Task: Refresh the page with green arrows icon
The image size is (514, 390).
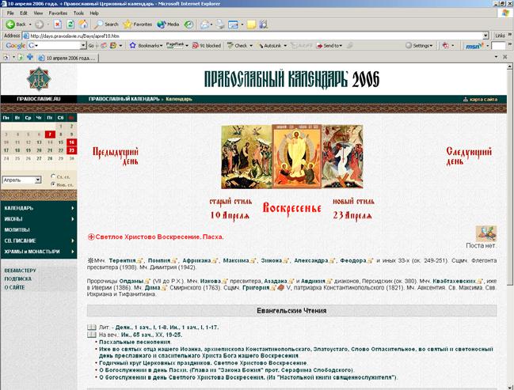Action: click(x=70, y=25)
